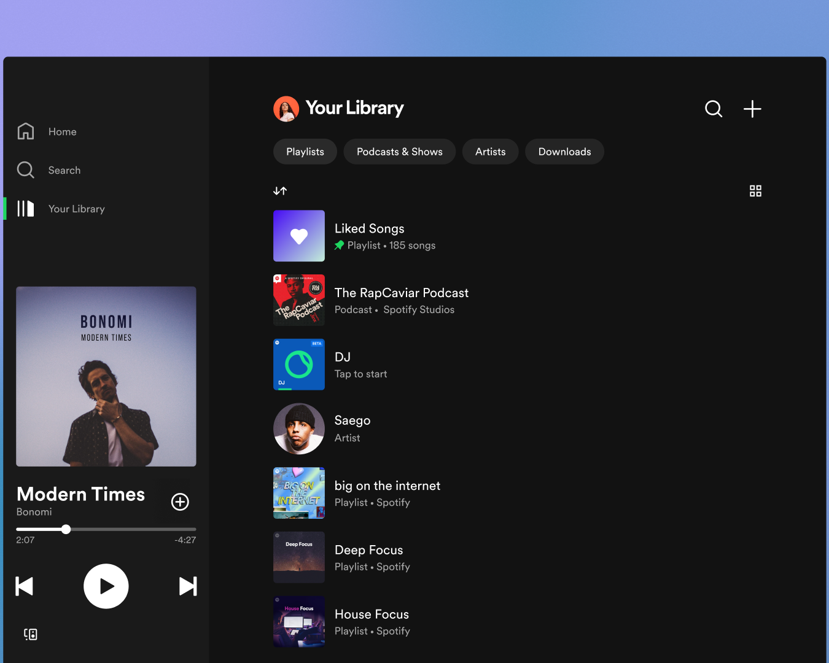Skip to the previous track

[25, 586]
